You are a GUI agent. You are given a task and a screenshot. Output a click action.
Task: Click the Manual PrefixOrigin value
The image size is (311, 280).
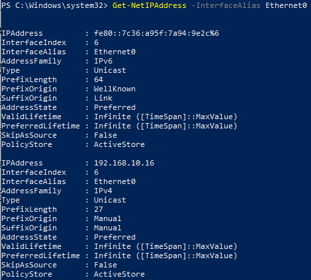[108, 218]
